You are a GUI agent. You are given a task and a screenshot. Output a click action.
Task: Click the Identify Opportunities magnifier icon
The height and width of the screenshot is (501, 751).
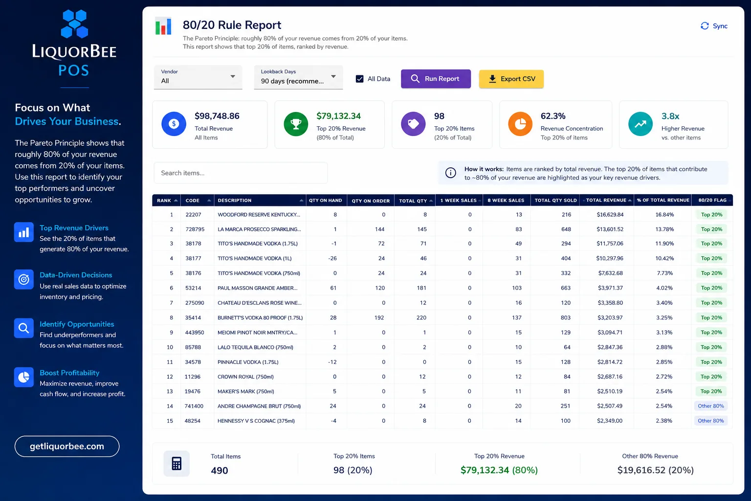pos(24,328)
